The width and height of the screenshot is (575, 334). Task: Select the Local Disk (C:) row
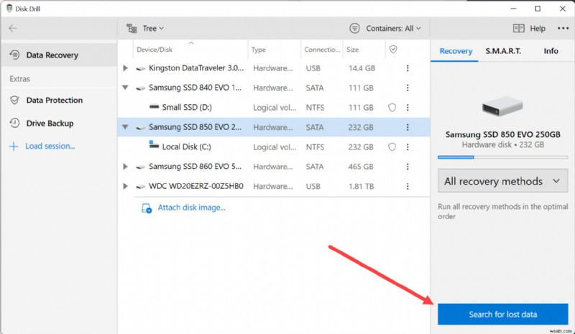tap(274, 147)
